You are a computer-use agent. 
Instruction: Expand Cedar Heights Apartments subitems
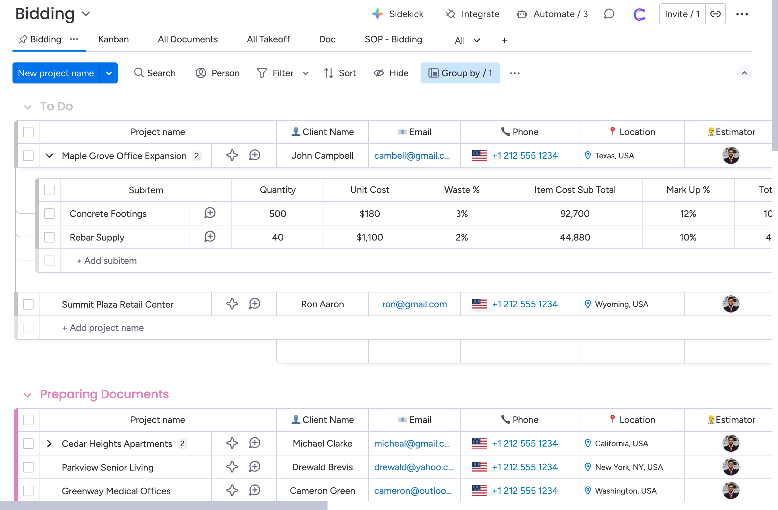pyautogui.click(x=49, y=444)
